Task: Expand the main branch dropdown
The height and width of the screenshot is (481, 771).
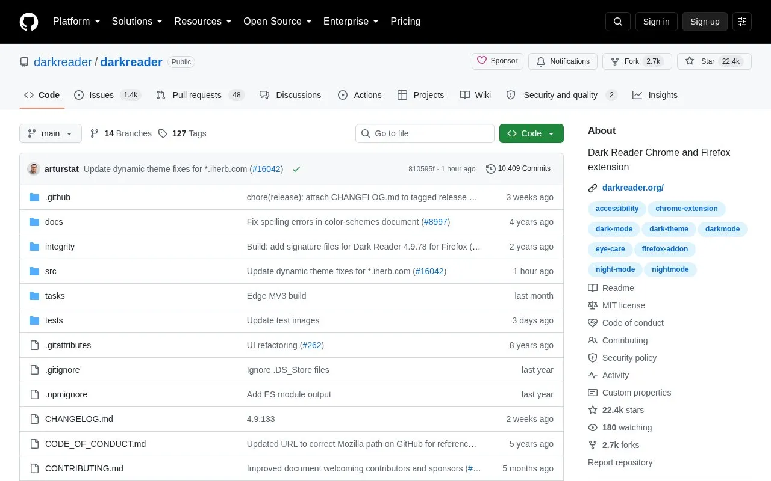Action: click(51, 133)
